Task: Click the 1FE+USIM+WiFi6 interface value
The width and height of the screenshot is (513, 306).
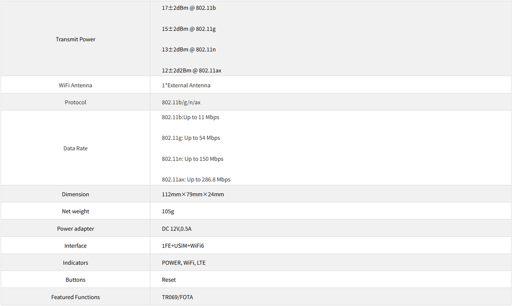Action: [x=183, y=246]
